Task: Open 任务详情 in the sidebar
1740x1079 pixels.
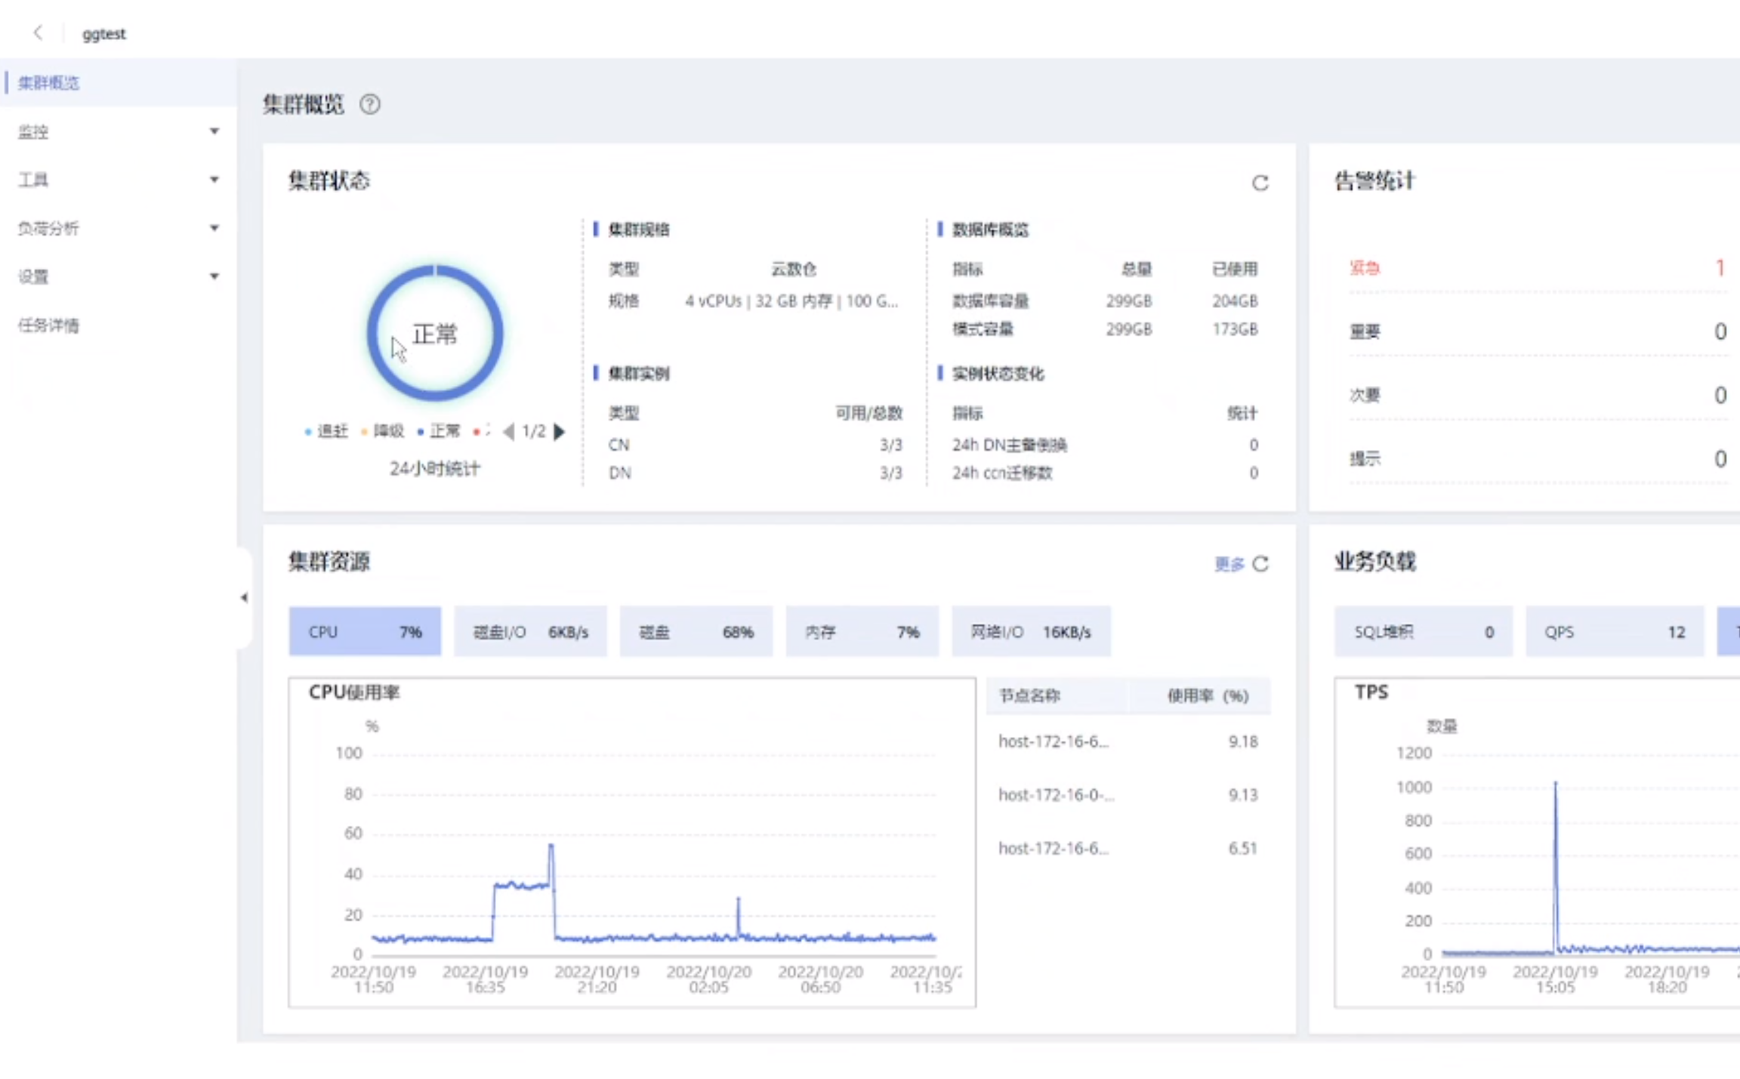Action: tap(49, 325)
